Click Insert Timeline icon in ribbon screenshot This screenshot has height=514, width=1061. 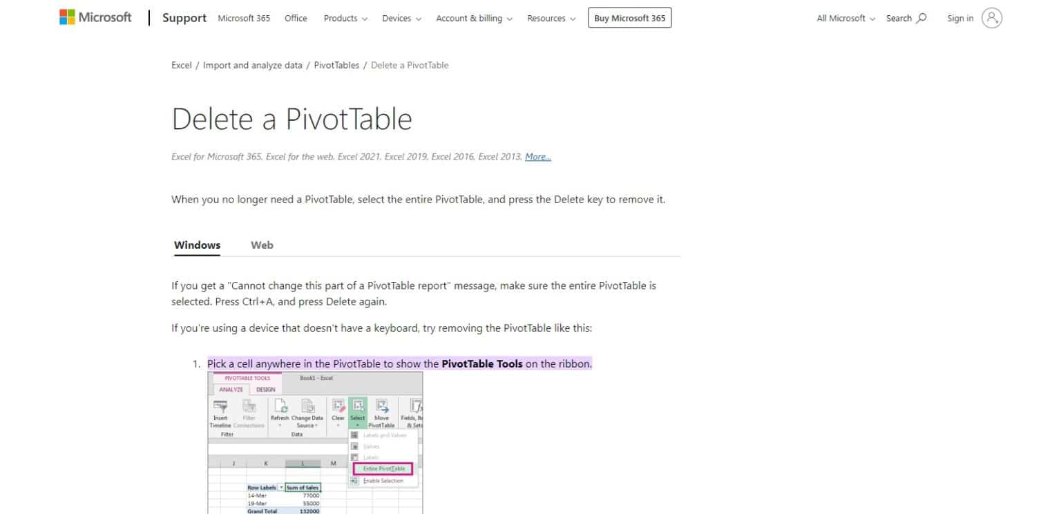tap(220, 406)
